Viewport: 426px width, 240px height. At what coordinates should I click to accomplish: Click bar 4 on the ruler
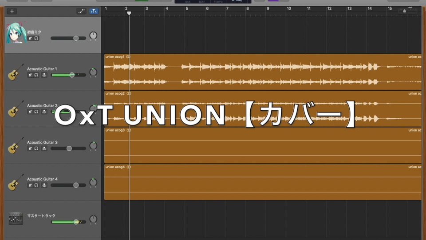pyautogui.click(x=167, y=8)
